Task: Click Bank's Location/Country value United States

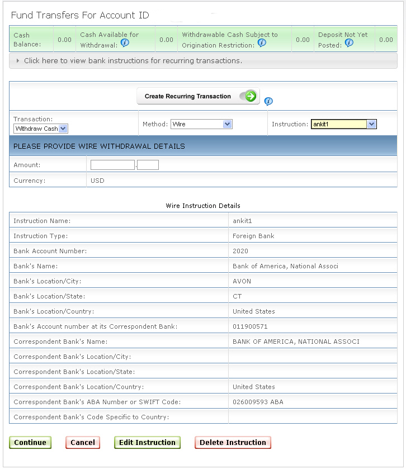Action: tap(254, 311)
